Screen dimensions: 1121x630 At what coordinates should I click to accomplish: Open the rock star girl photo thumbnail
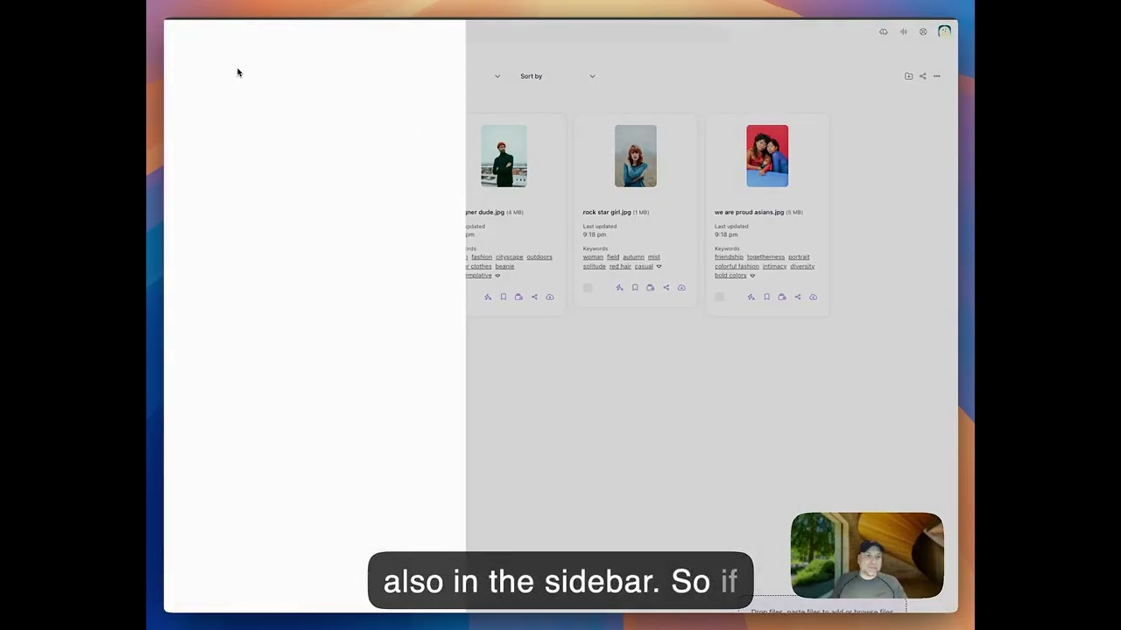tap(636, 156)
